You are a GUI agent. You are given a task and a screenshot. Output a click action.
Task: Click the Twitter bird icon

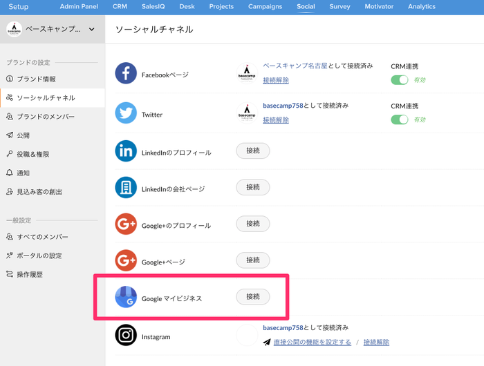tap(126, 113)
